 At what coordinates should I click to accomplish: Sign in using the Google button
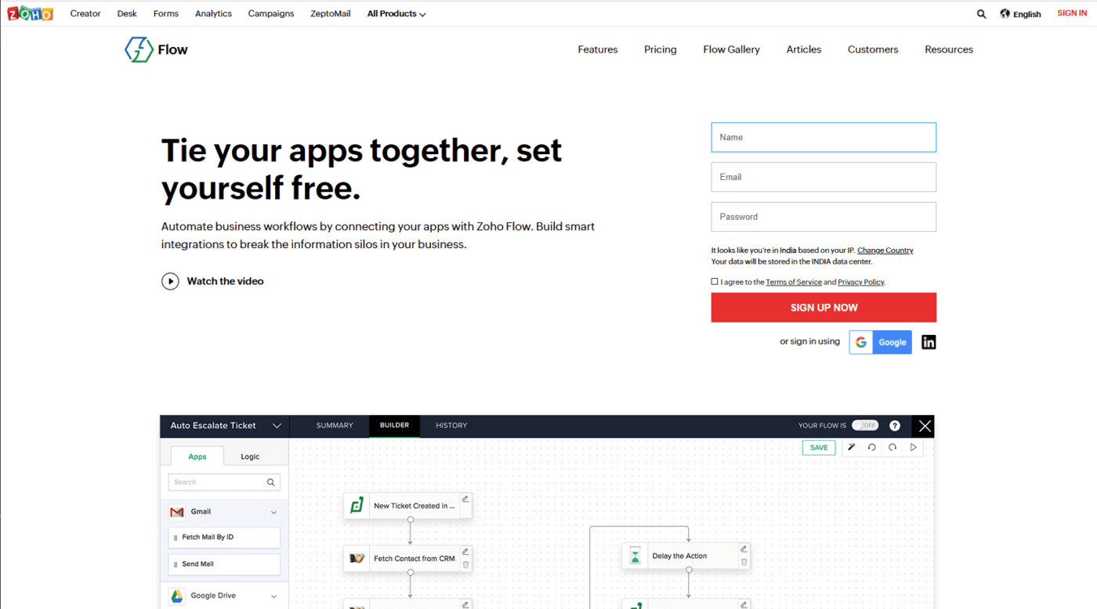880,342
